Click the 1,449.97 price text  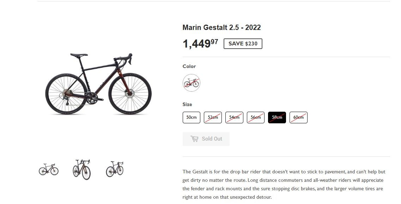point(200,43)
